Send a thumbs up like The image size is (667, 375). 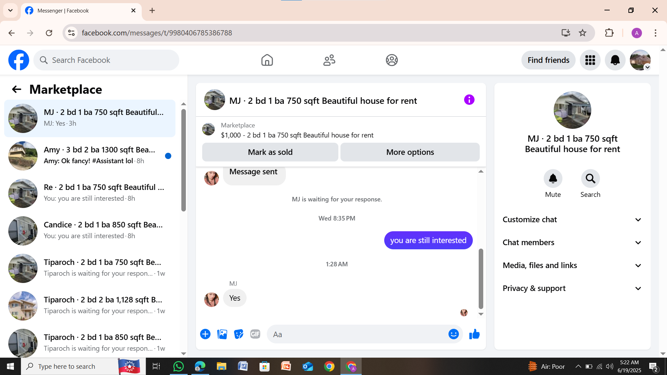point(474,334)
